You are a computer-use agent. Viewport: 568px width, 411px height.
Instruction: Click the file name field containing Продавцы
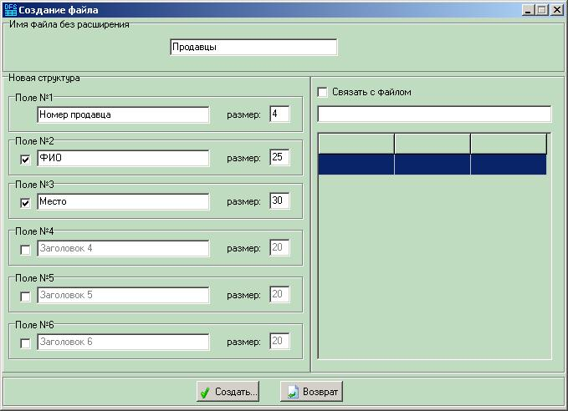click(253, 48)
